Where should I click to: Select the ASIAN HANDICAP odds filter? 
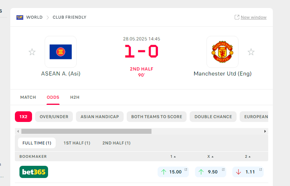[x=100, y=117]
